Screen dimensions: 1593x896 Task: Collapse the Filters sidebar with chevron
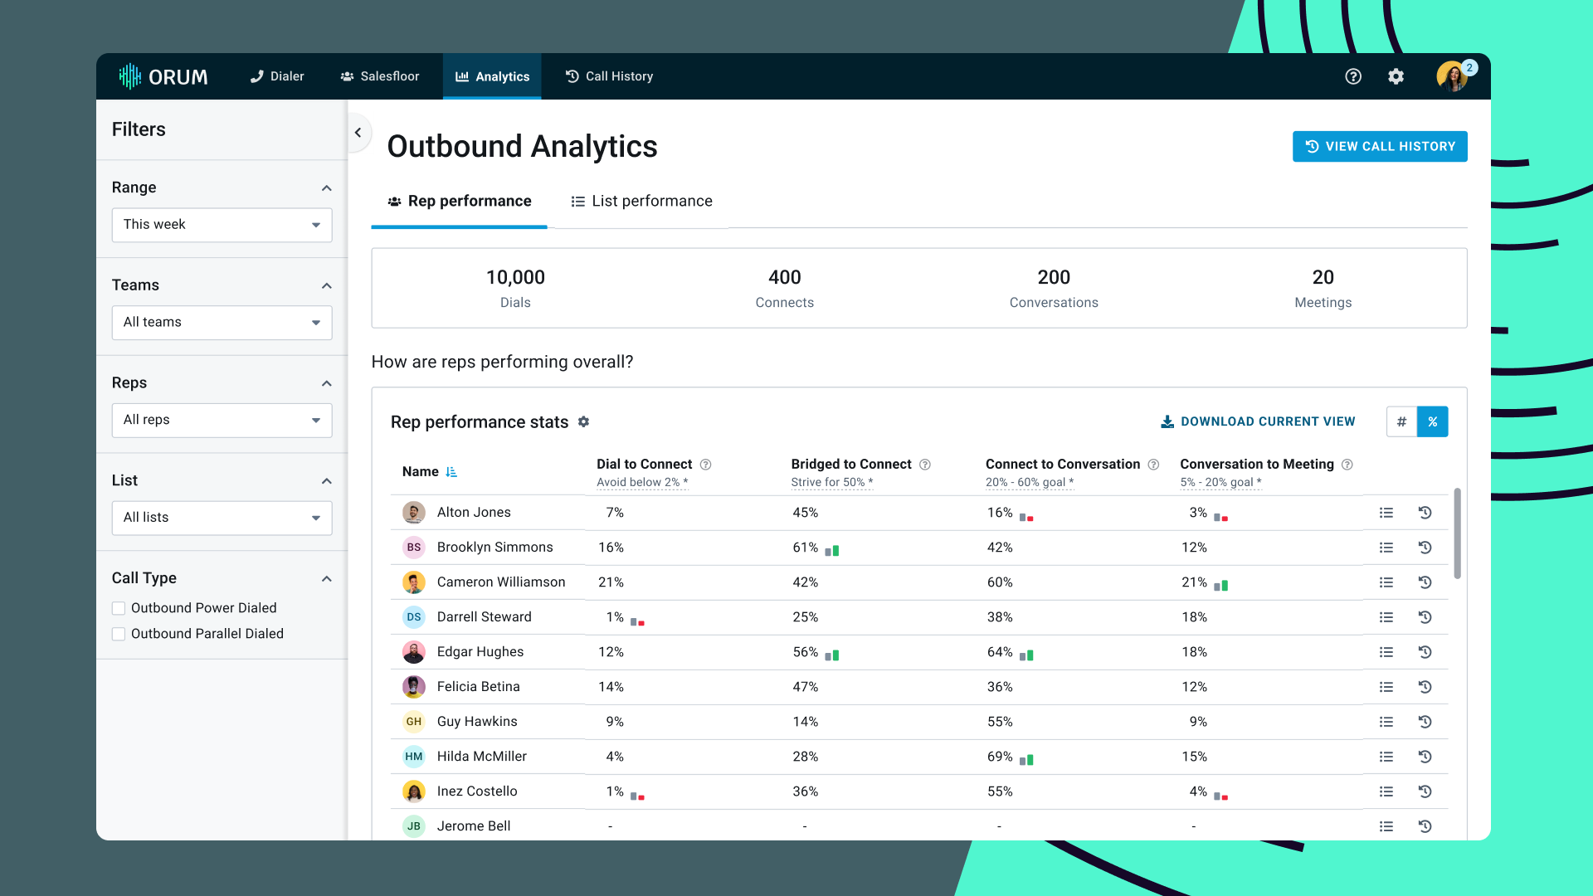point(358,133)
